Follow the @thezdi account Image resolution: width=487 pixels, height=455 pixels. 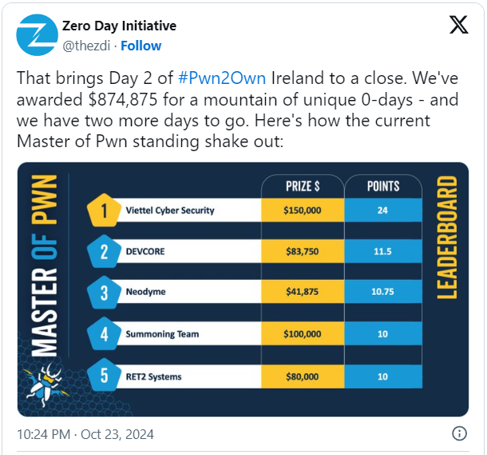pos(141,46)
